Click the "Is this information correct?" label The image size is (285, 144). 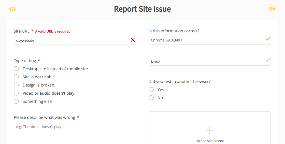pos(174,31)
